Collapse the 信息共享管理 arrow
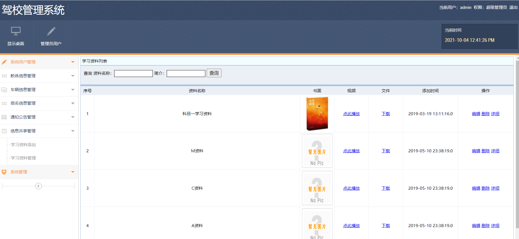The image size is (519, 239). pyautogui.click(x=73, y=131)
